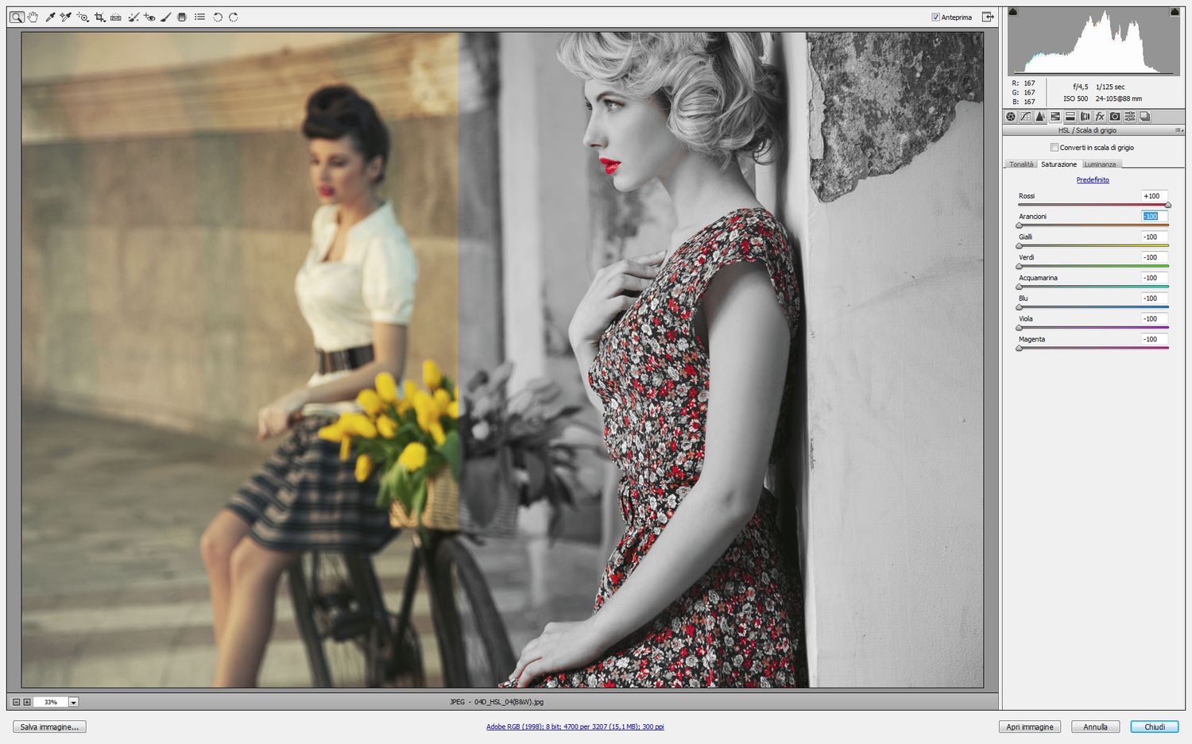
Task: Enable Converti in scala di grigio
Action: click(x=1055, y=147)
